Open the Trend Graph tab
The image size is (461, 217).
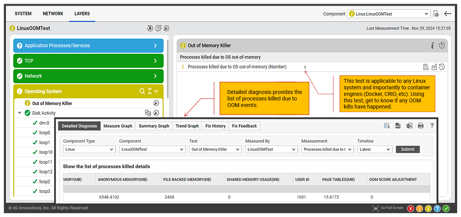187,126
